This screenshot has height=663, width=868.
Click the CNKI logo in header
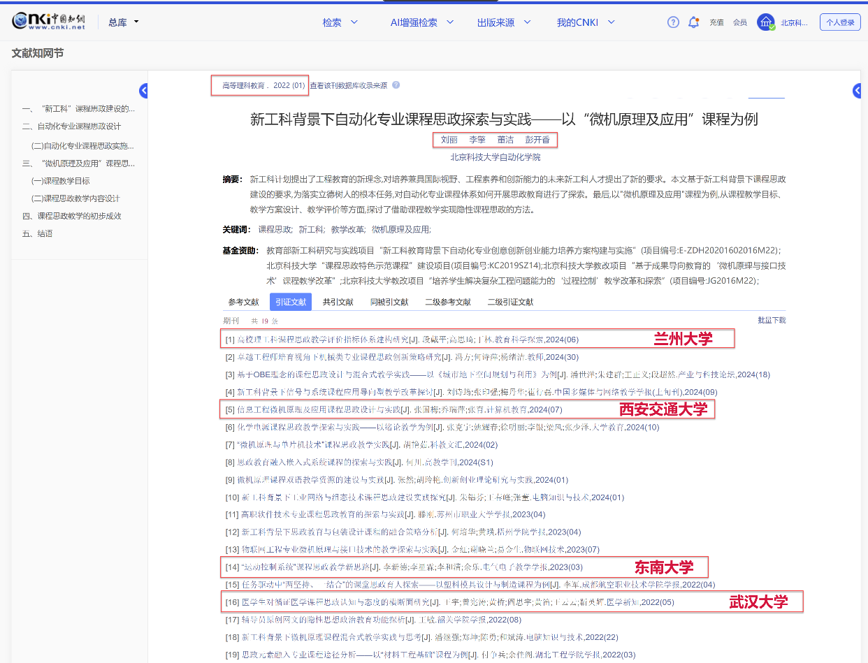point(48,22)
